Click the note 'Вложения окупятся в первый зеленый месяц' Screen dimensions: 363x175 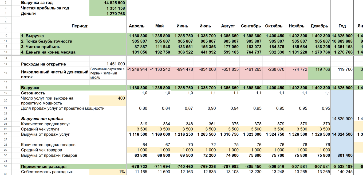108,73
